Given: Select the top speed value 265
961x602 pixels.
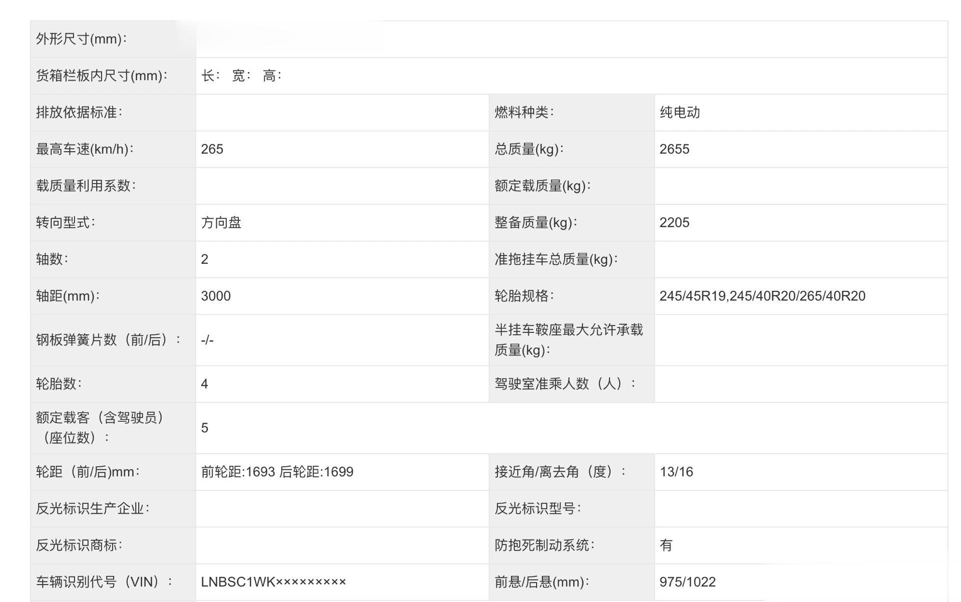Looking at the screenshot, I should 212,149.
